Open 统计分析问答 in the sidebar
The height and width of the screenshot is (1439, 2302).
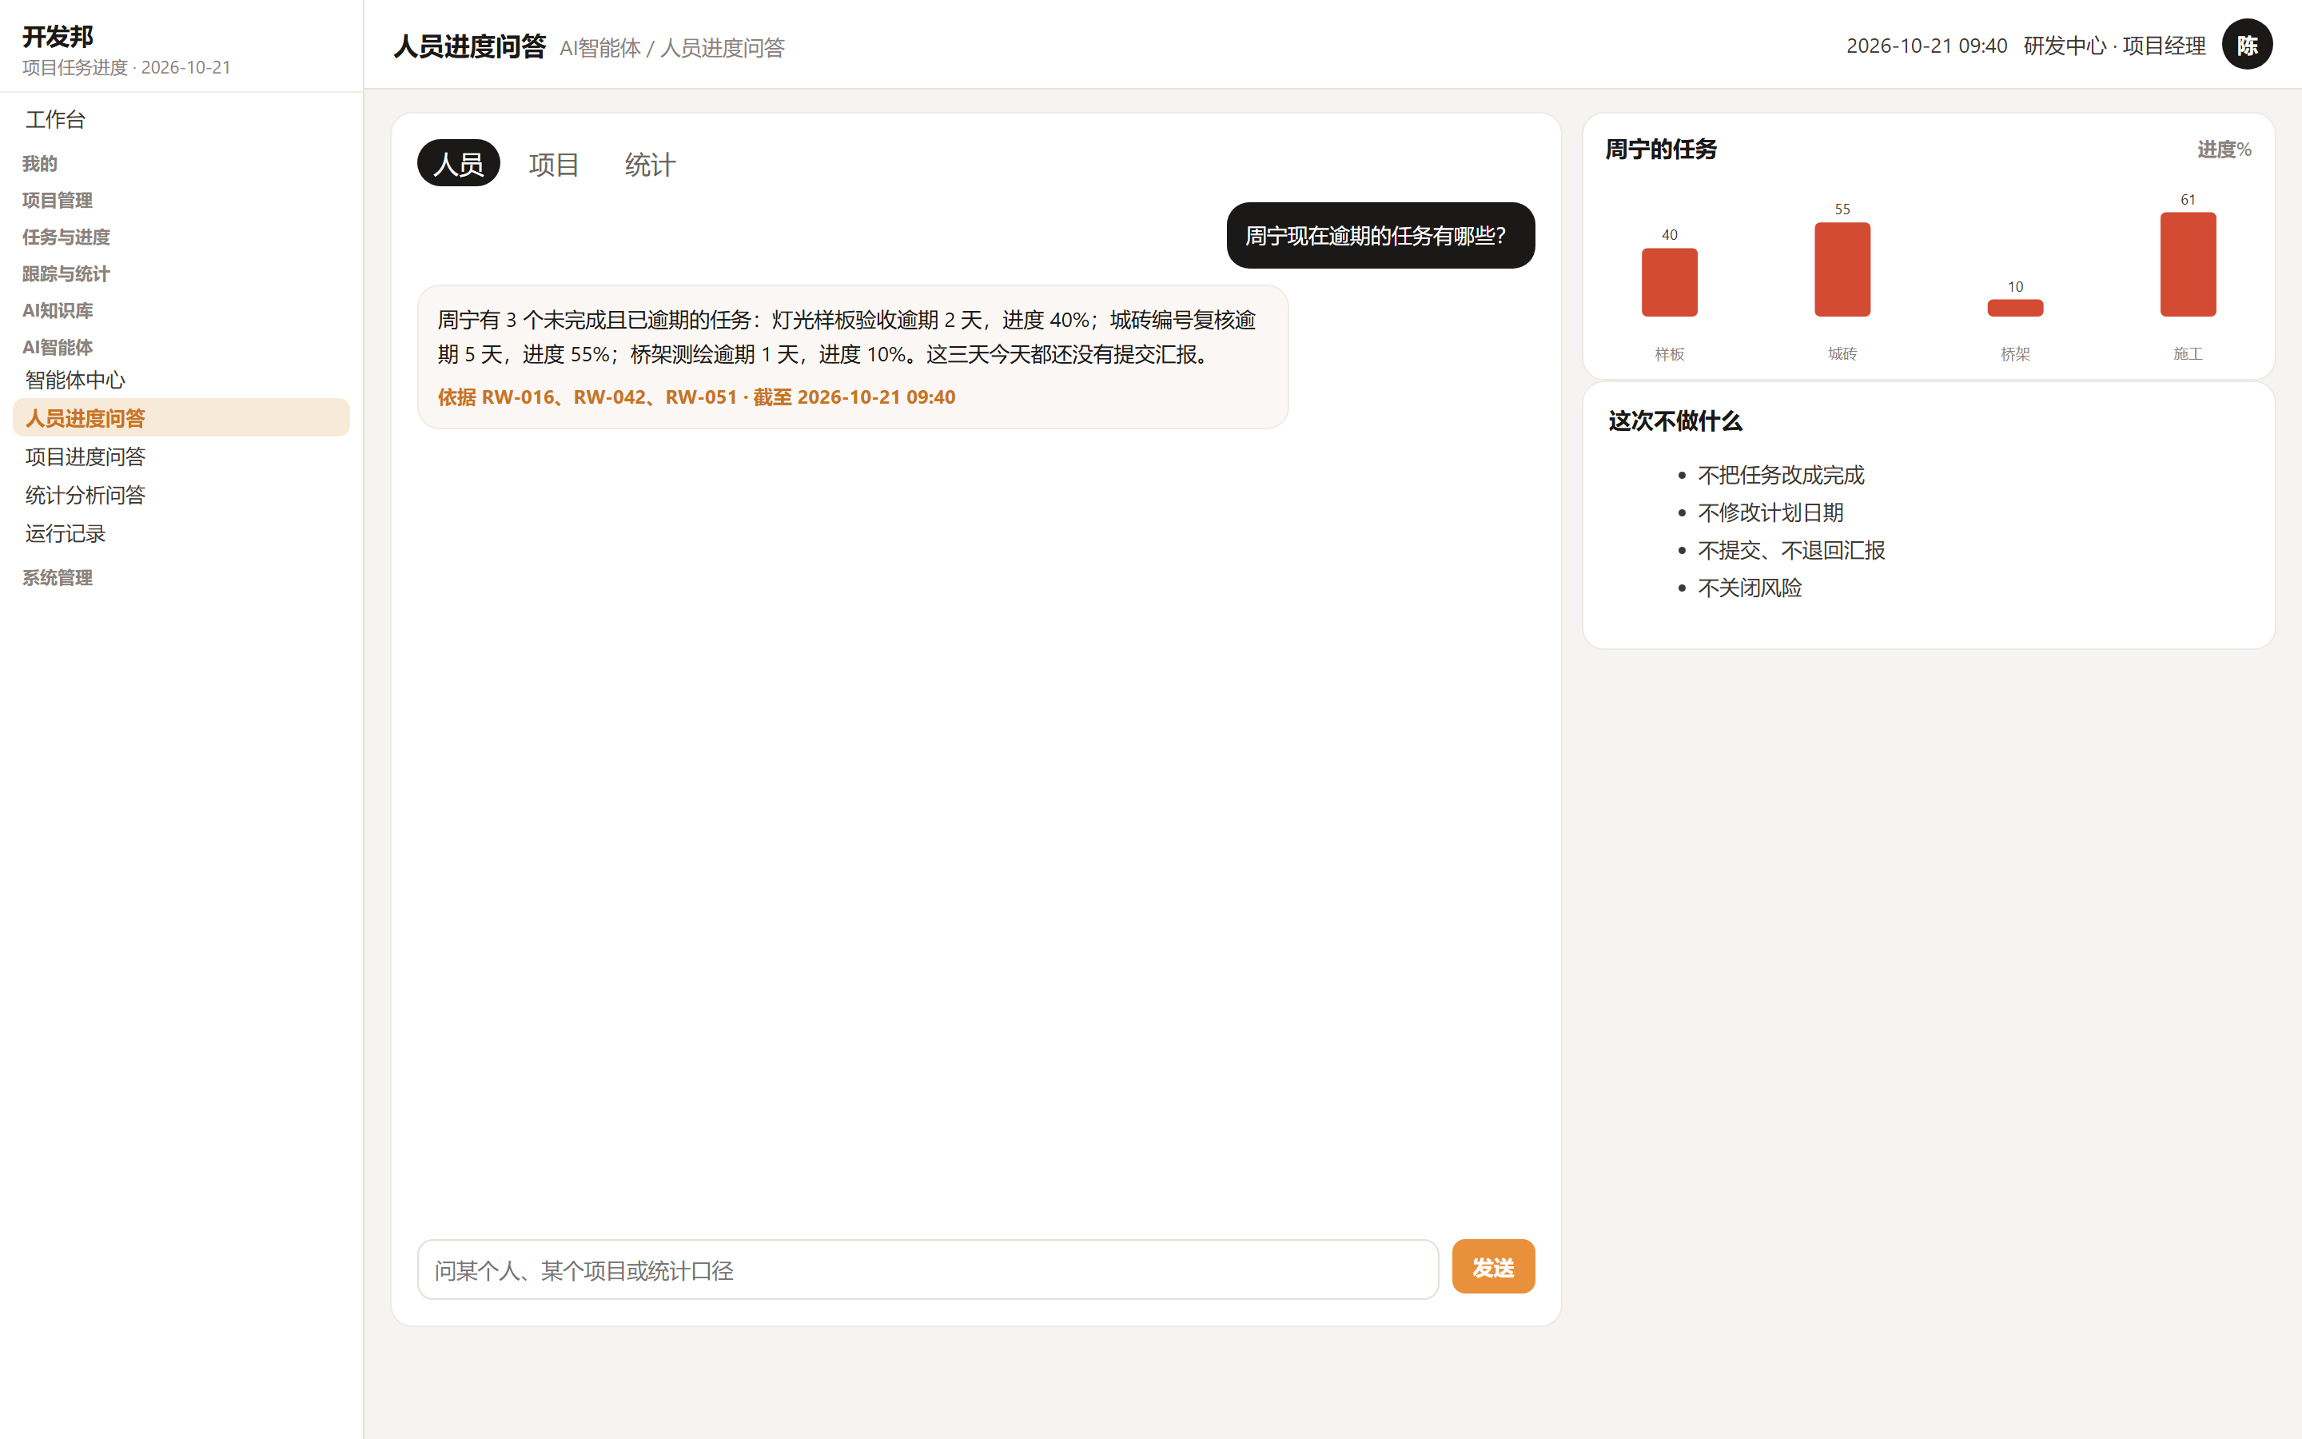click(181, 495)
